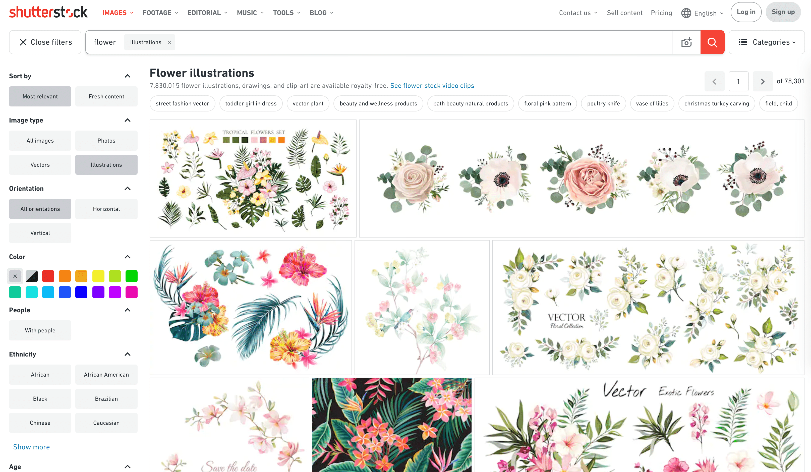Viewport: 811px width, 472px height.
Task: Open the Tropical Flowers Set thumbnail
Action: 253,179
